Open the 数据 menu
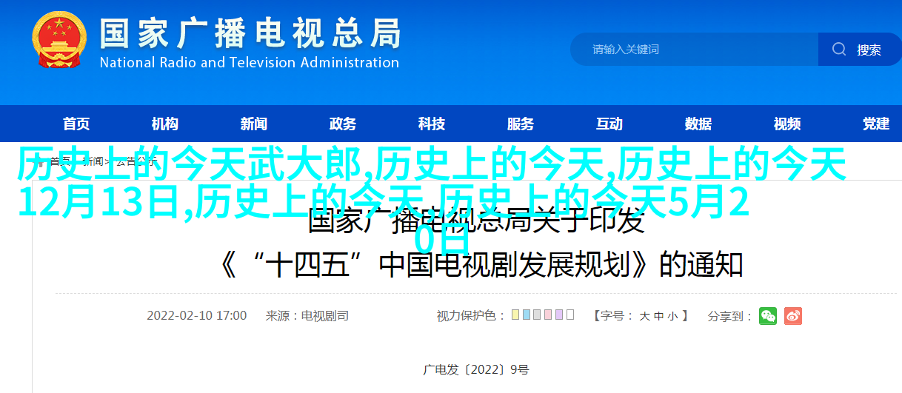The width and height of the screenshot is (902, 393). pyautogui.click(x=698, y=124)
